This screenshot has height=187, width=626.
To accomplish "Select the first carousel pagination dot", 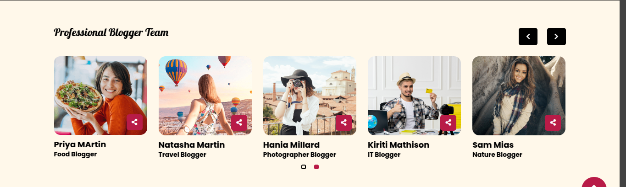I will [x=304, y=167].
